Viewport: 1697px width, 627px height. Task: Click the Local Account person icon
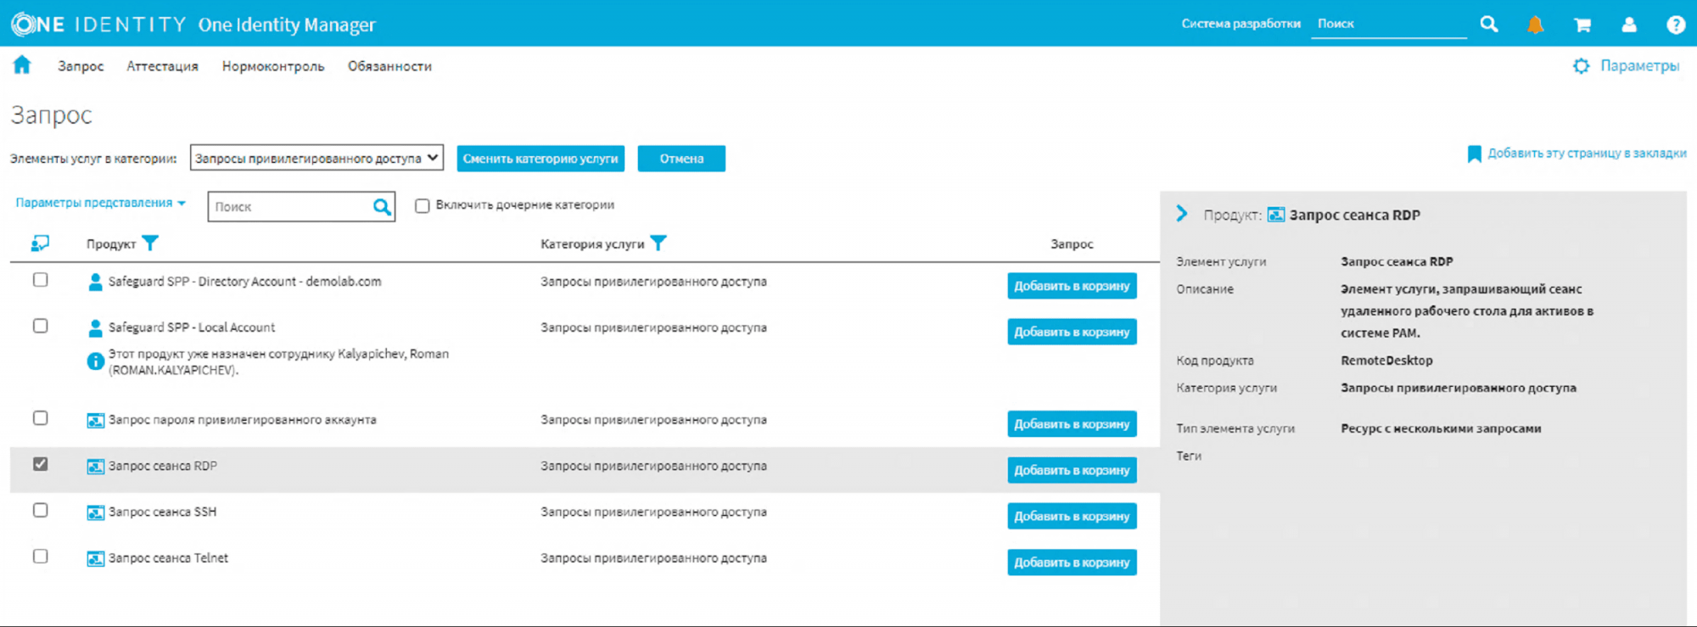[96, 327]
